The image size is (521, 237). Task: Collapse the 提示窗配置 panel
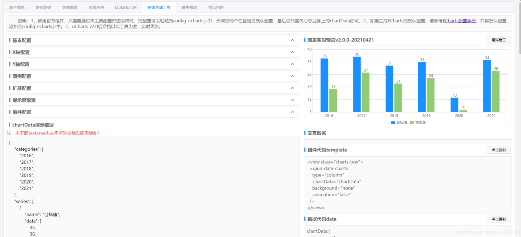(292, 100)
